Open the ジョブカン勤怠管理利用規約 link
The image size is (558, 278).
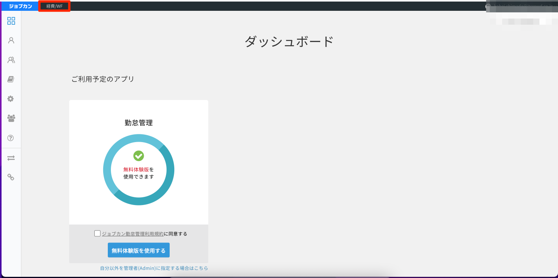coord(133,234)
